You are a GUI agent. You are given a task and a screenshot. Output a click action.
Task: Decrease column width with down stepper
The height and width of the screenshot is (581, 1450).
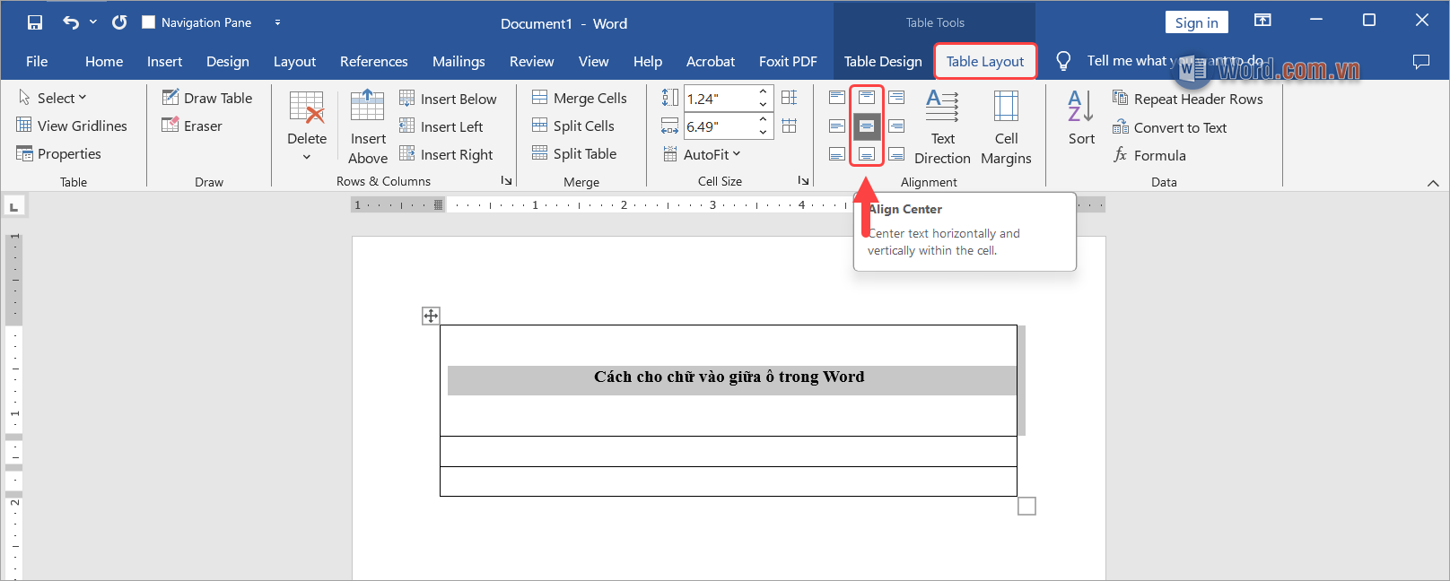764,133
